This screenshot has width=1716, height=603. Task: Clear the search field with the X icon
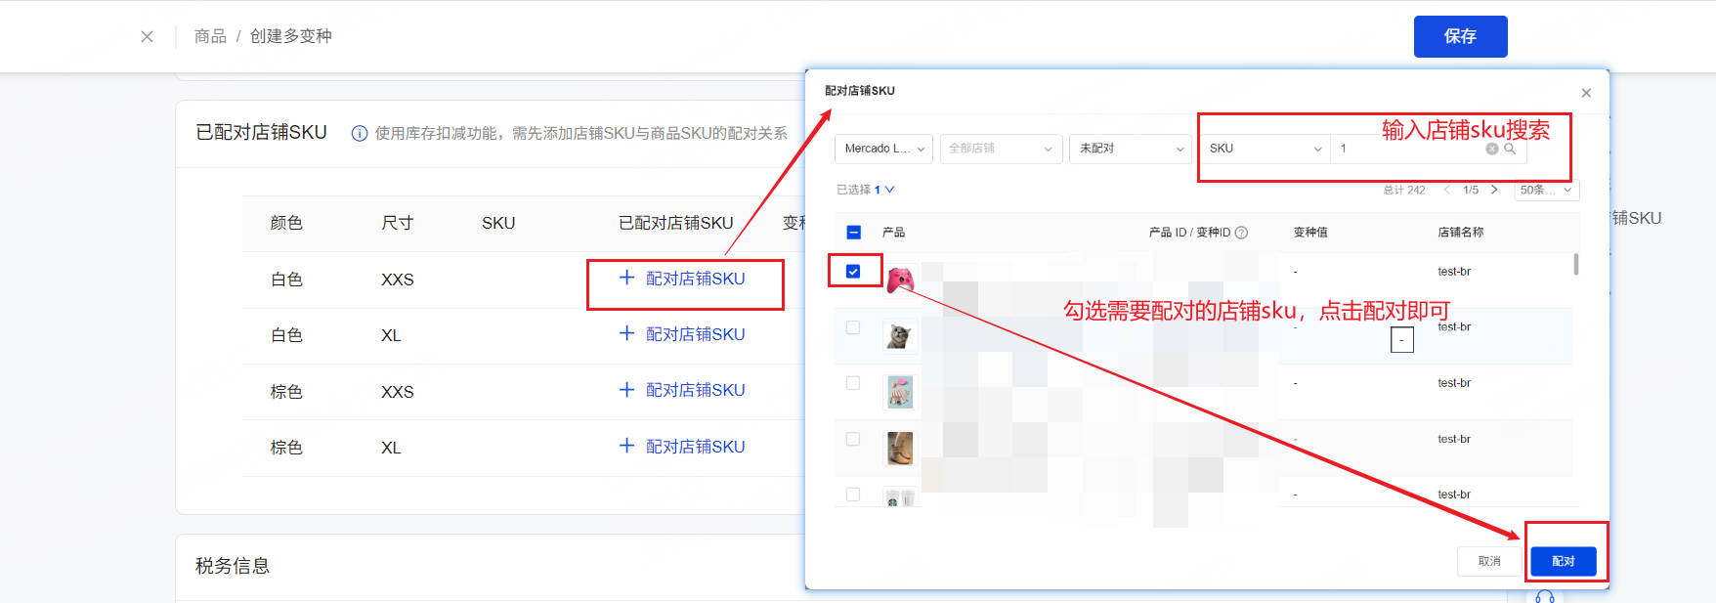[x=1492, y=149]
